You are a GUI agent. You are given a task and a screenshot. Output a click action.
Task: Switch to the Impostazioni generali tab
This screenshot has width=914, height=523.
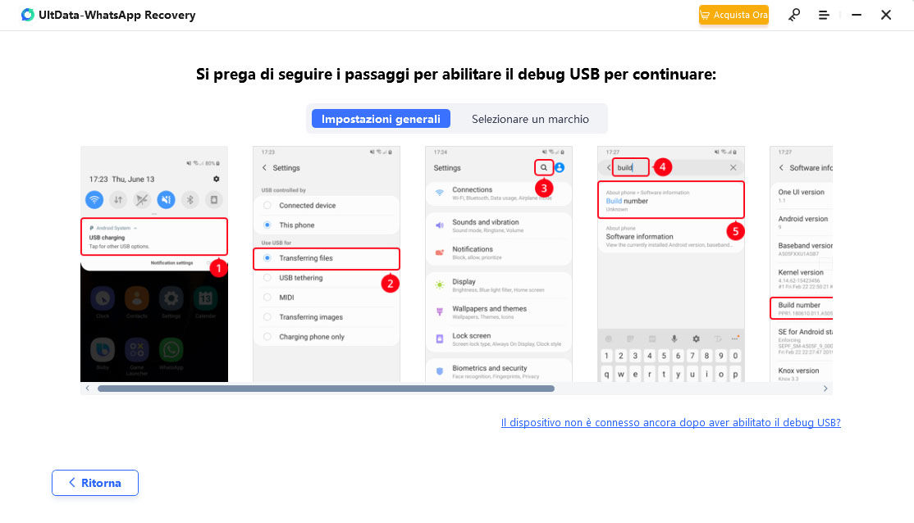point(381,119)
